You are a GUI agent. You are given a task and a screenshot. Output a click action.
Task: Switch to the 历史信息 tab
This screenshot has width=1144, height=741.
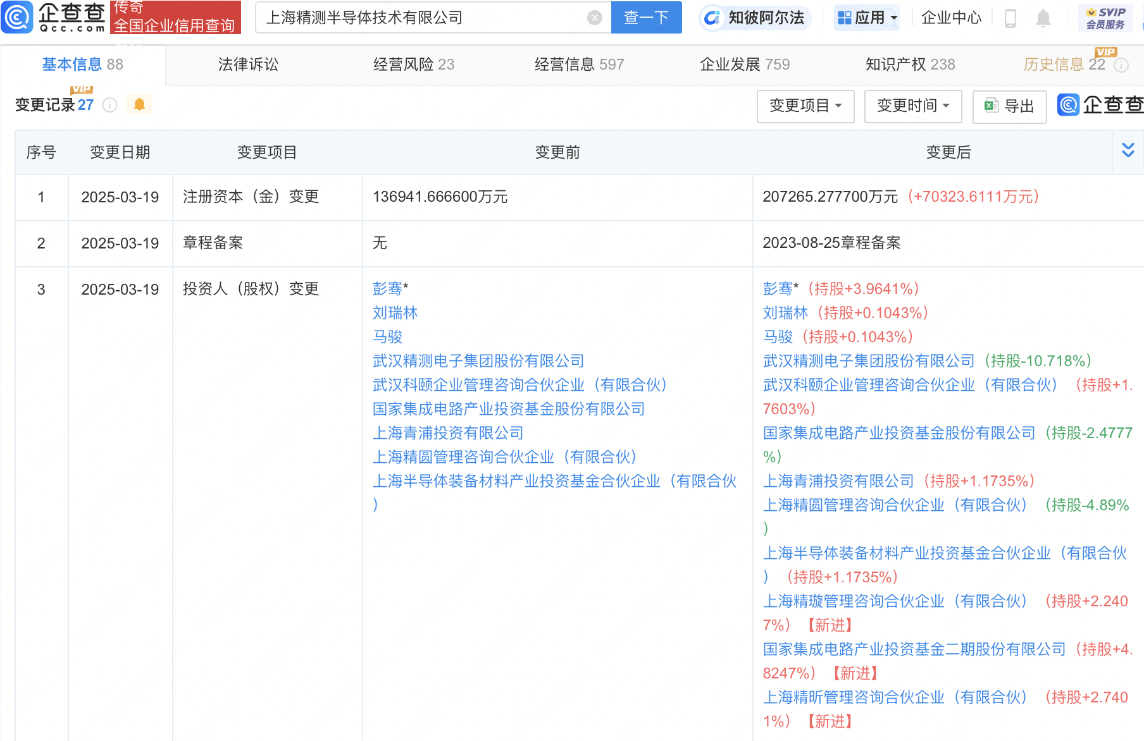1064,64
